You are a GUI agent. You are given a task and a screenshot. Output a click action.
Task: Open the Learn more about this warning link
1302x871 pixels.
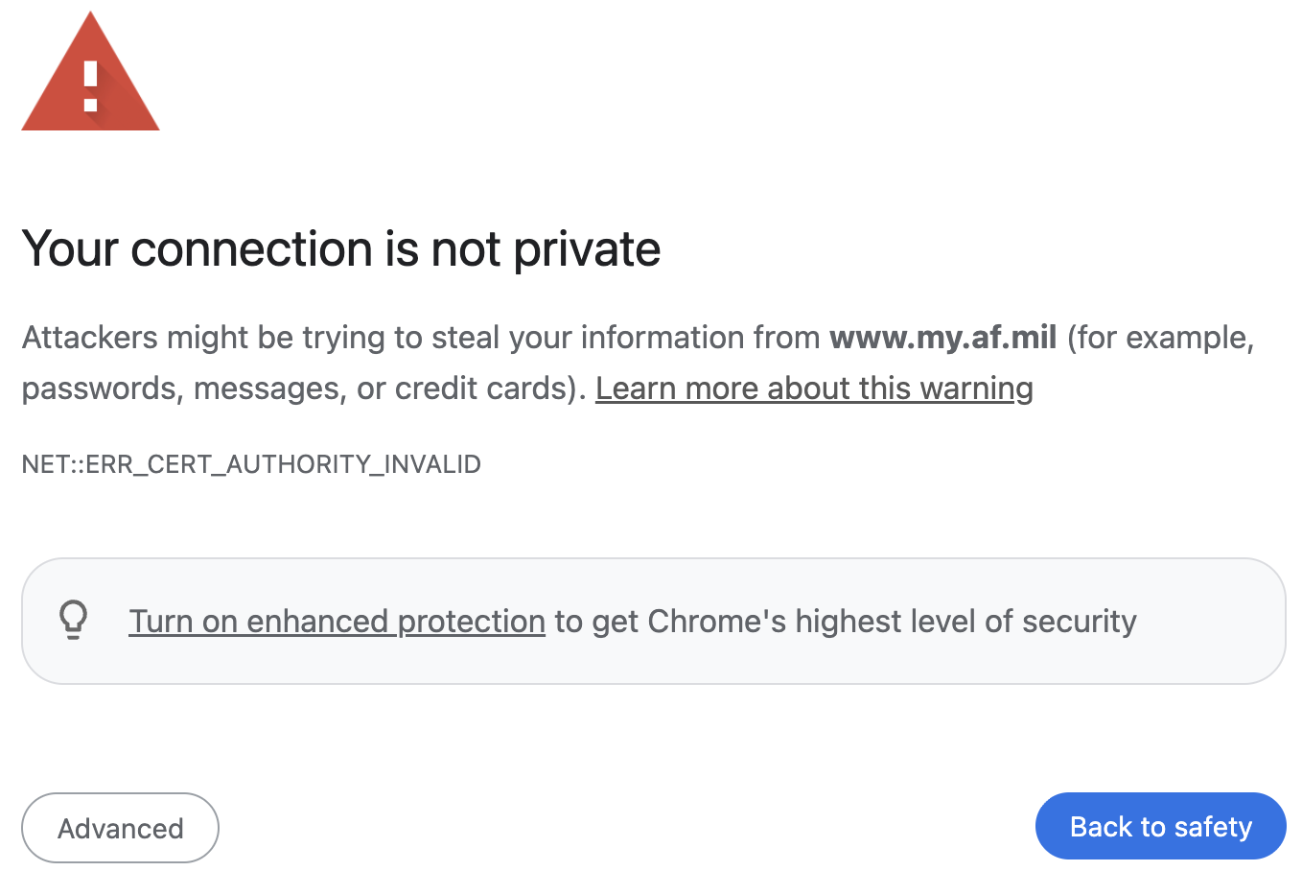pyautogui.click(x=813, y=388)
